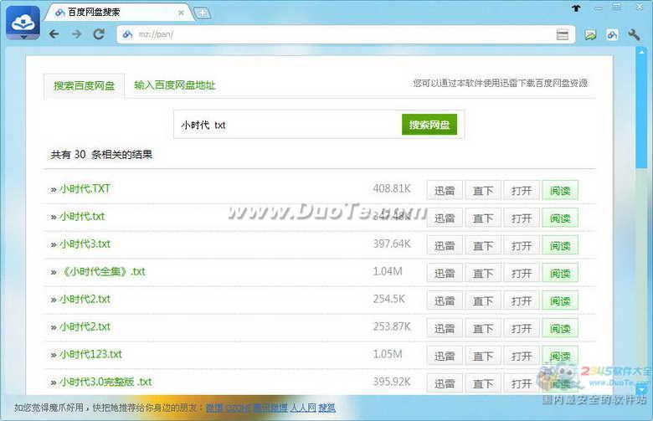Click 直下 for 小时代3.txt row
This screenshot has height=421, width=653.
[x=483, y=246]
